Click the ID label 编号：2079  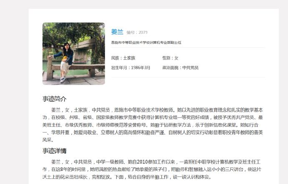pos(137,32)
